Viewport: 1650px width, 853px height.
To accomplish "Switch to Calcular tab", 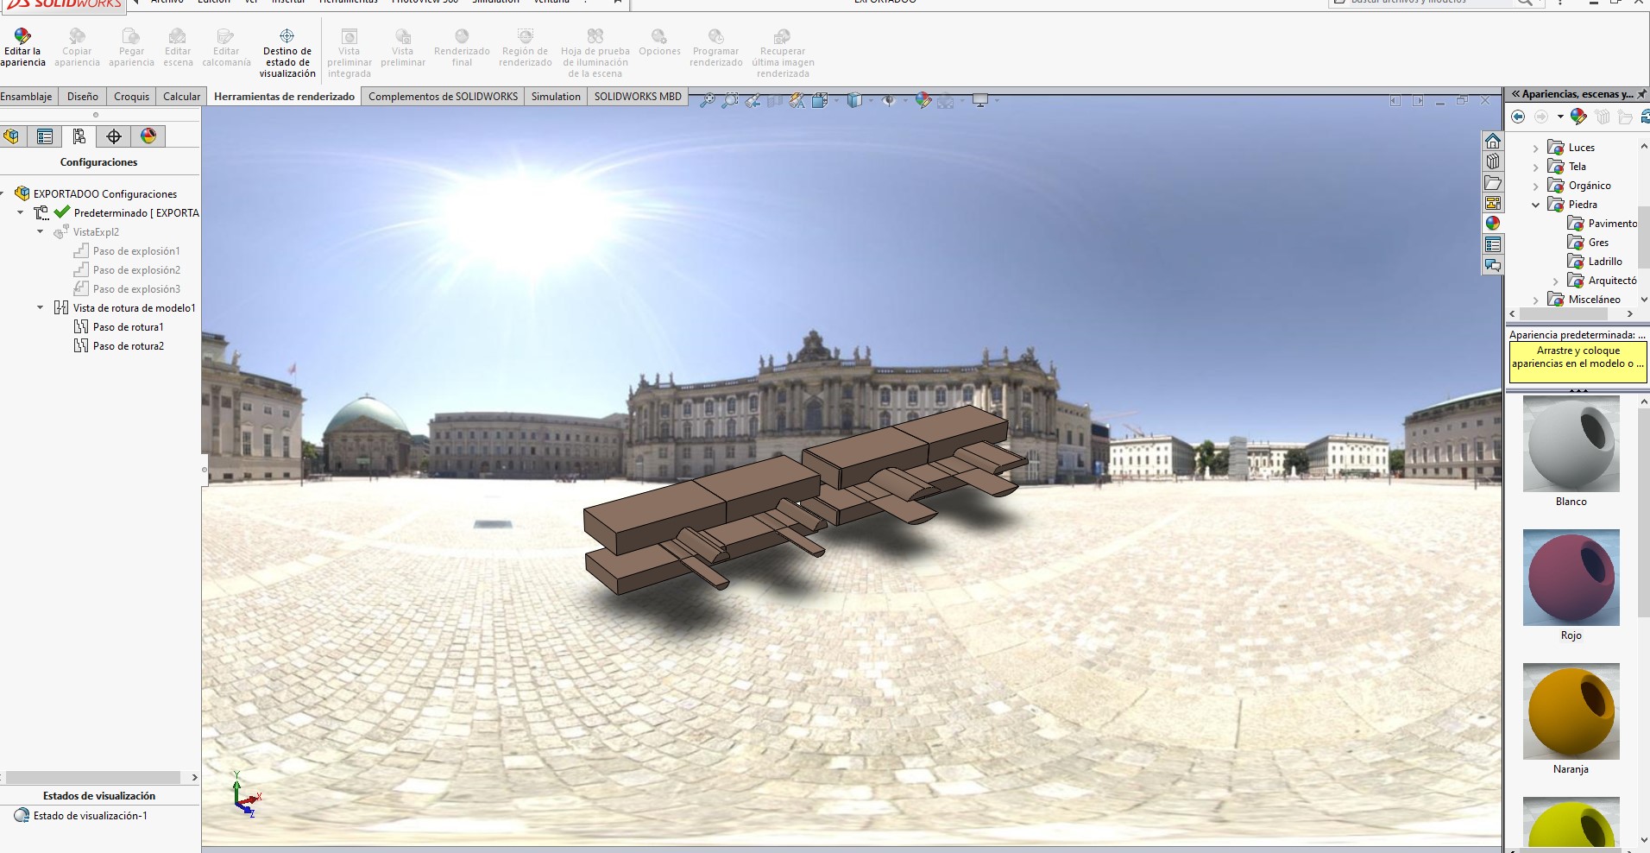I will click(181, 96).
